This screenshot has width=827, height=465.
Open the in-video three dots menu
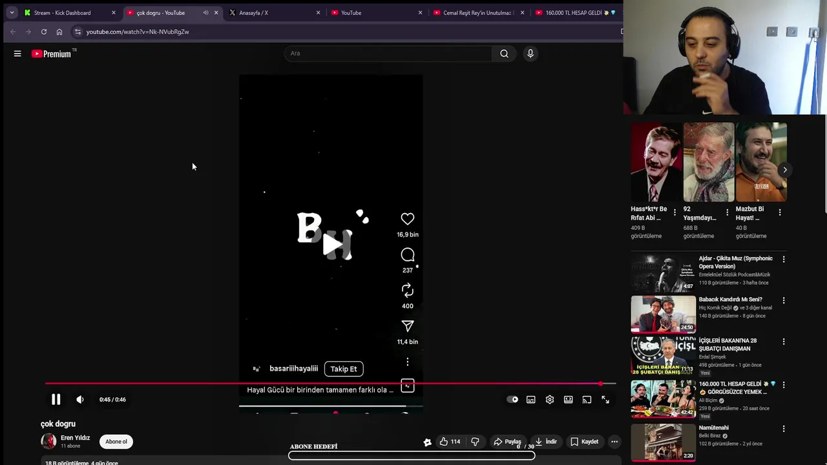[x=408, y=362]
